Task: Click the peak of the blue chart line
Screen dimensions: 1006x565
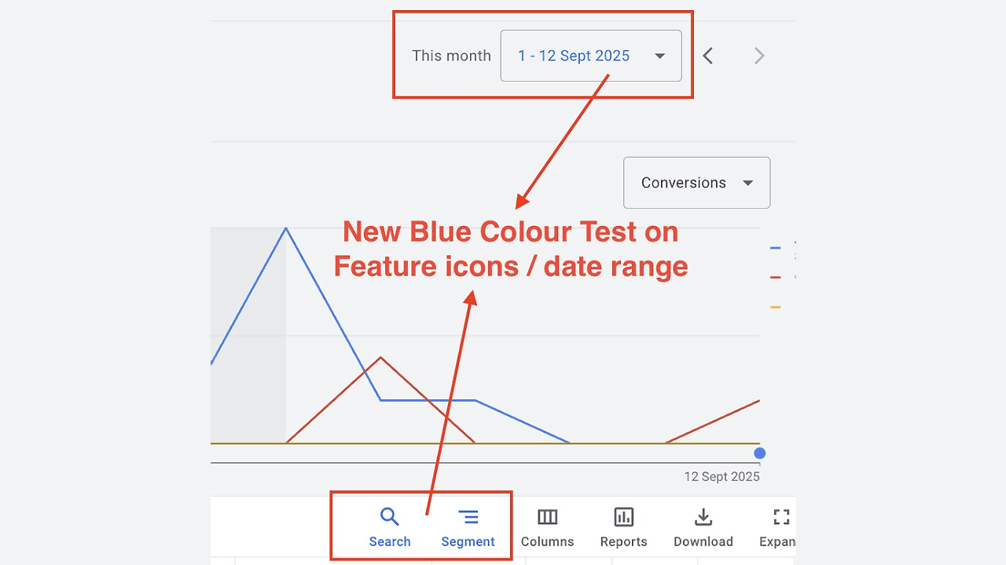Action: coord(286,228)
